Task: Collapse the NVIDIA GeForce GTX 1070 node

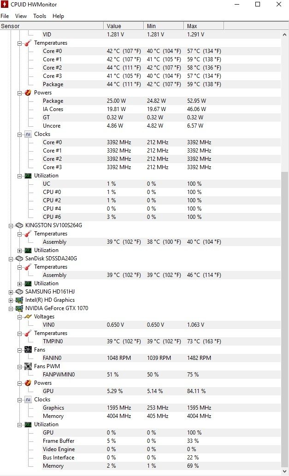Action: pos(11,308)
